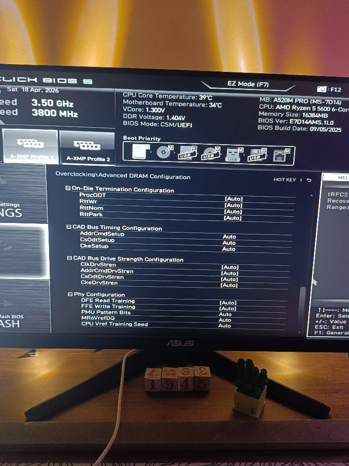The width and height of the screenshot is (349, 466).
Task: Select the DFE Read Training row label
Action: point(108,300)
